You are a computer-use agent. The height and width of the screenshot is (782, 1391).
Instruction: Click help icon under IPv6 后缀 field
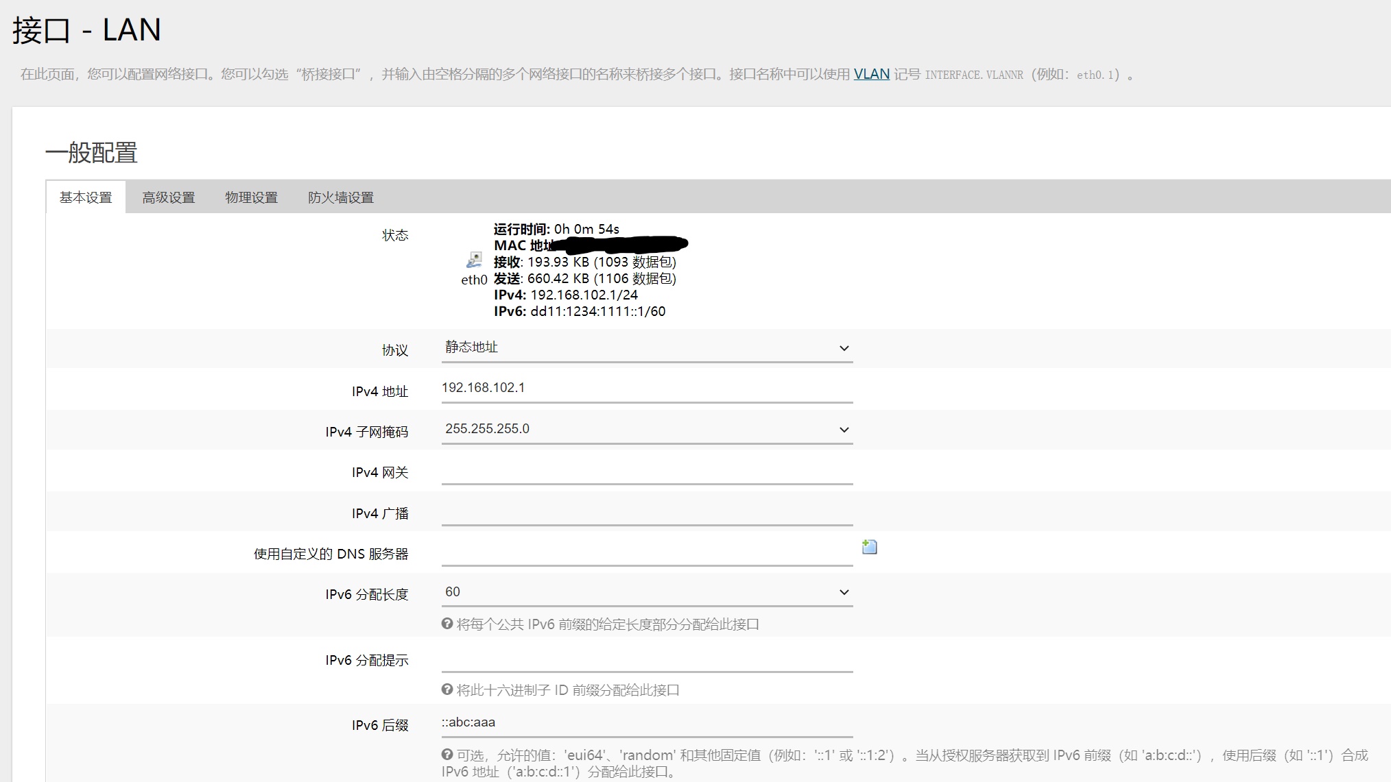click(446, 754)
